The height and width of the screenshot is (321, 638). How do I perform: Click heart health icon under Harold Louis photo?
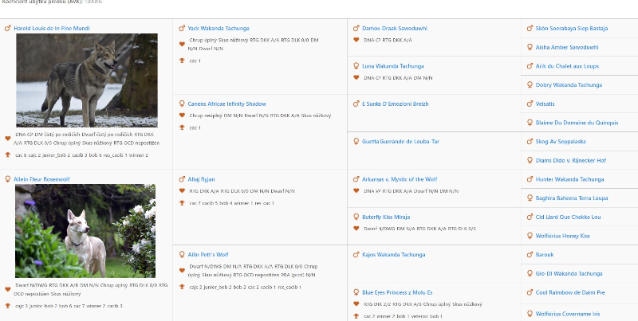pos(8,139)
